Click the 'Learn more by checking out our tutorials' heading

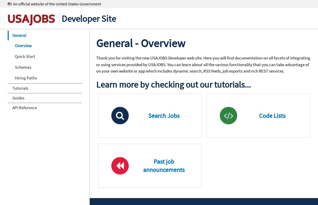[x=174, y=85]
